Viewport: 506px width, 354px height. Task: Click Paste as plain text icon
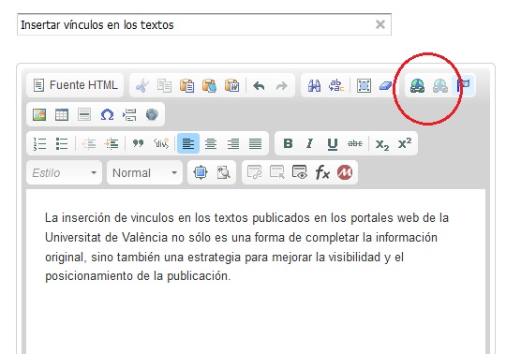coord(210,86)
